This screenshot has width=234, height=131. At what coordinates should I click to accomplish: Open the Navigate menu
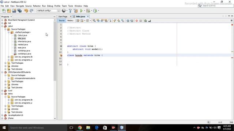tap(20, 6)
